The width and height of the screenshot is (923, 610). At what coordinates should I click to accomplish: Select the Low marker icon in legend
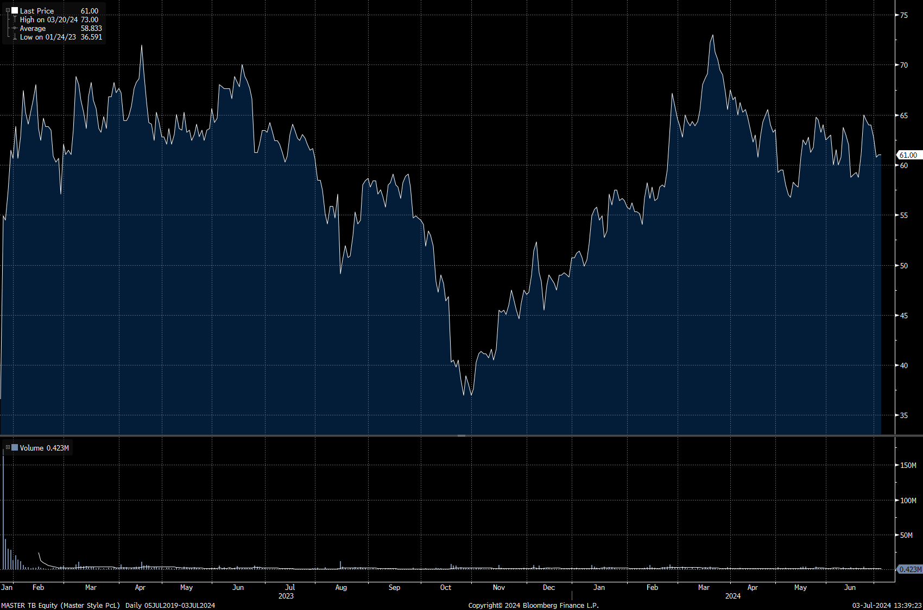click(15, 37)
